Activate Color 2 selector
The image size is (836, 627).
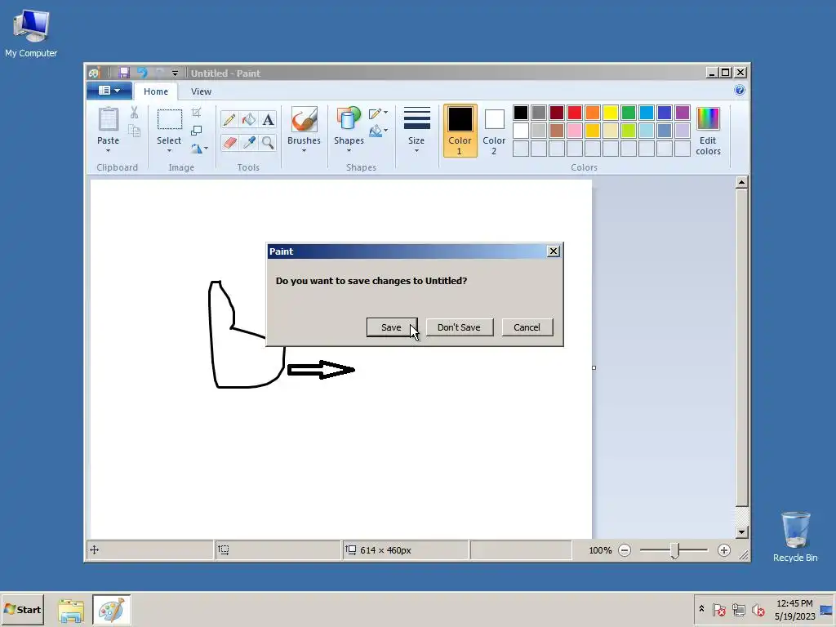tap(494, 131)
